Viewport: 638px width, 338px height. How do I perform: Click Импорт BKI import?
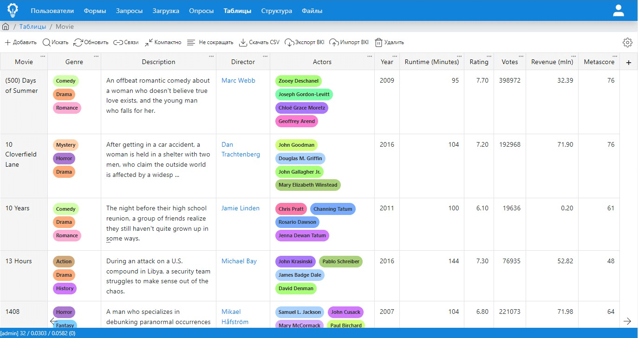click(x=349, y=42)
